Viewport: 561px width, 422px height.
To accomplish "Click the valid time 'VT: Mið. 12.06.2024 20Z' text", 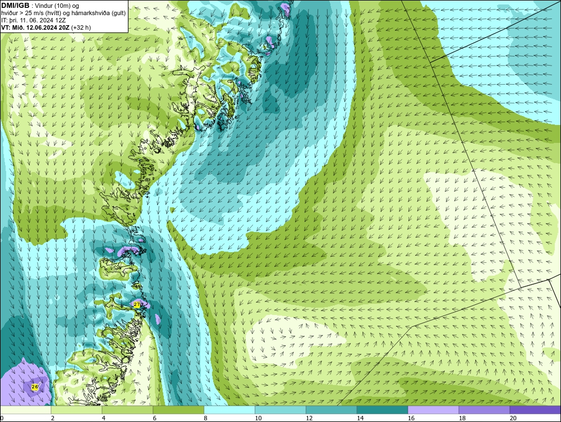I will pos(35,27).
